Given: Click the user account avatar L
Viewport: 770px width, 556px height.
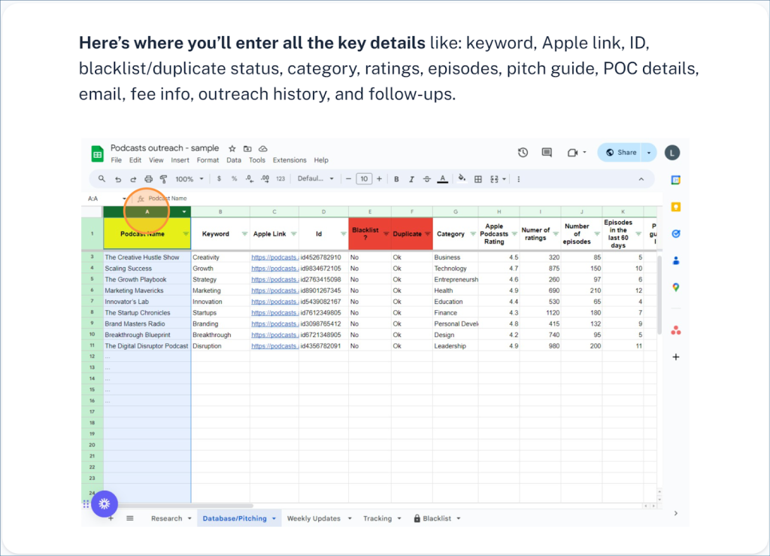Looking at the screenshot, I should (672, 153).
